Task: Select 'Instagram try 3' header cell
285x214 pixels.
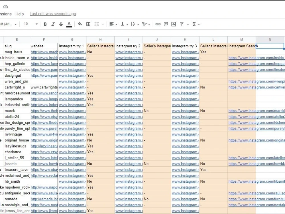Action: coord(185,46)
